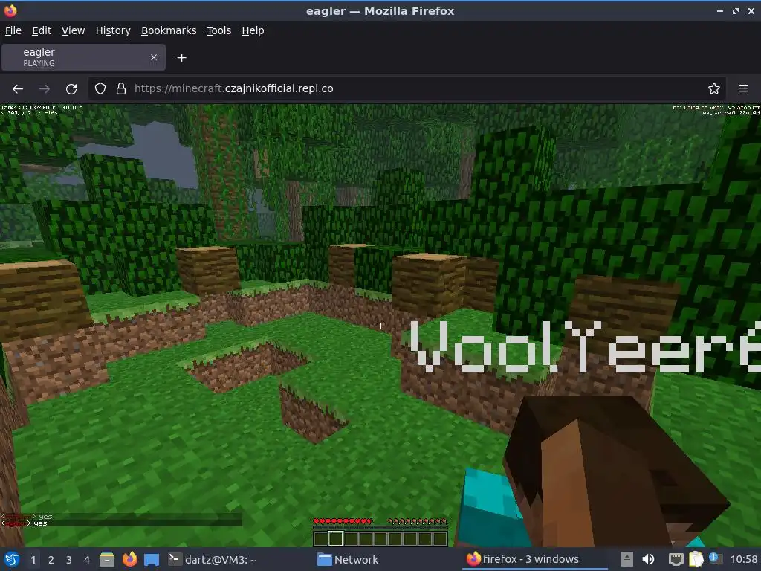Open the taskbar application launcher menu
761x571 pixels.
tap(12, 560)
